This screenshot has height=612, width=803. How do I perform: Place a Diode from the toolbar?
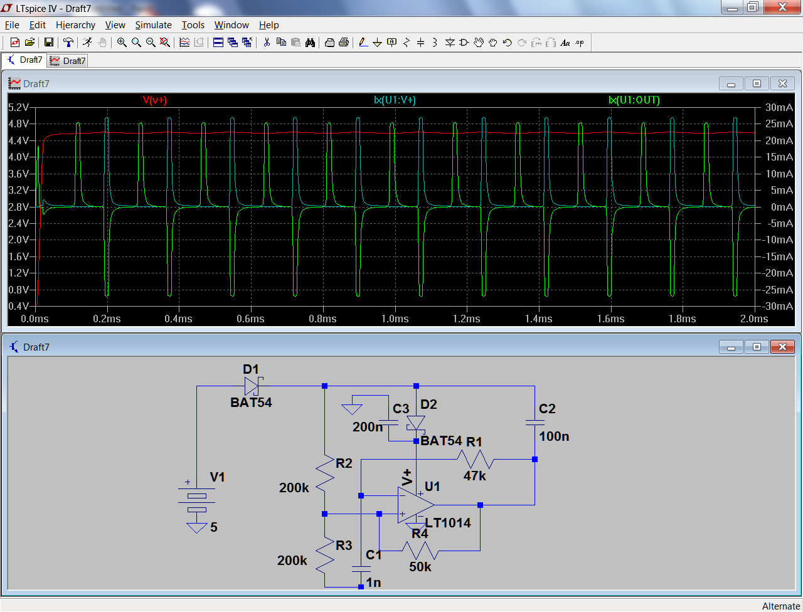point(450,42)
